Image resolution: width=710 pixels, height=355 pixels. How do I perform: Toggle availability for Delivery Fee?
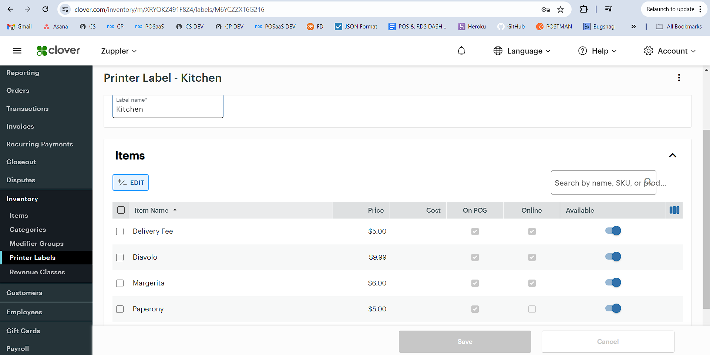click(x=613, y=231)
